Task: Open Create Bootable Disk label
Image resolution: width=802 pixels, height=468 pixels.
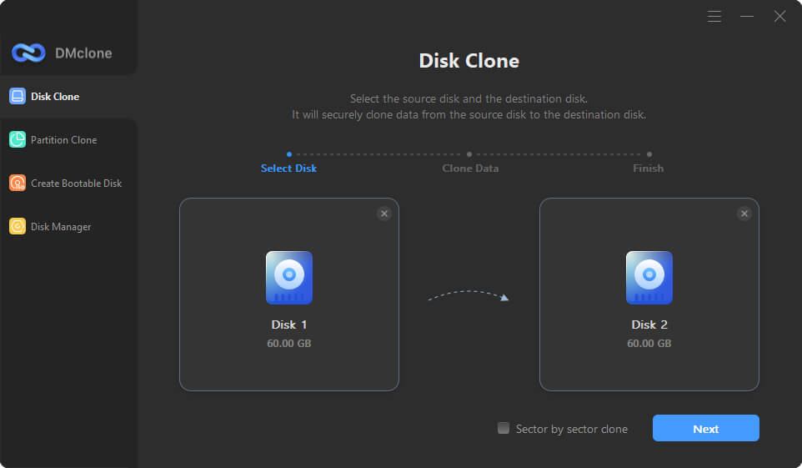Action: tap(76, 184)
